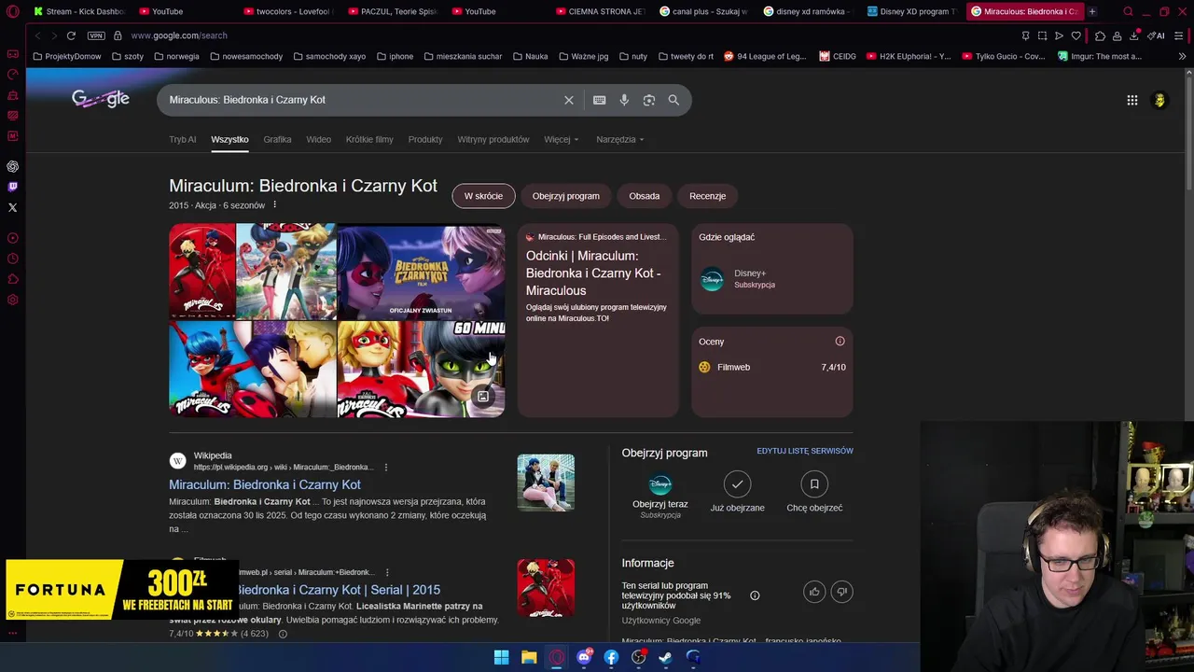
Task: Open the GX Corner gamepad sidebar icon
Action: tap(13, 54)
